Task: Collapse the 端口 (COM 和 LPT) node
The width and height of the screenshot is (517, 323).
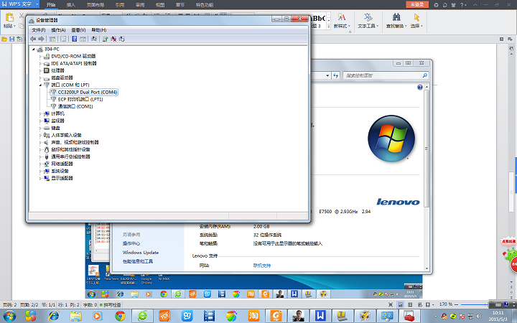Action: [x=40, y=85]
